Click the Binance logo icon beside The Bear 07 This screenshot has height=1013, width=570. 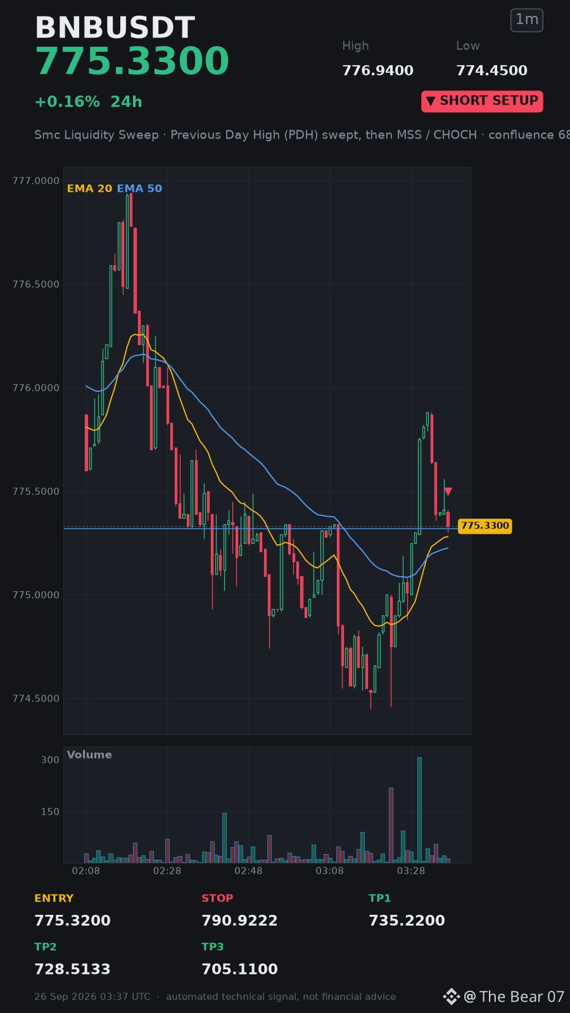[x=451, y=997]
